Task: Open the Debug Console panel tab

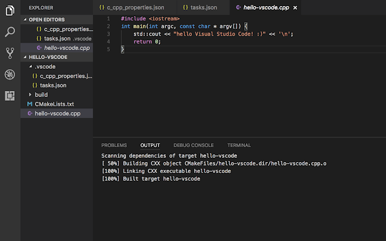Action: click(x=194, y=145)
